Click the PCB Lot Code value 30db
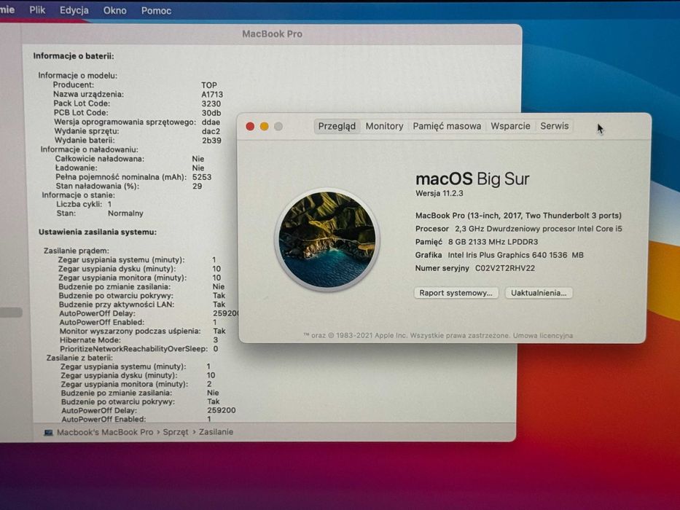 pos(211,113)
